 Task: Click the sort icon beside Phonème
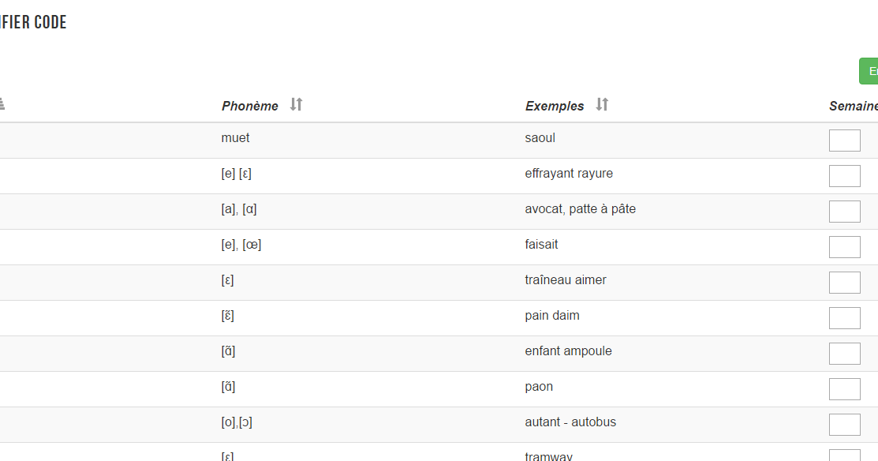(296, 104)
